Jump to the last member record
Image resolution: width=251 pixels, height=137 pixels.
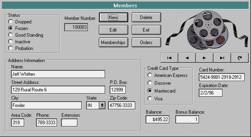tap(222, 58)
